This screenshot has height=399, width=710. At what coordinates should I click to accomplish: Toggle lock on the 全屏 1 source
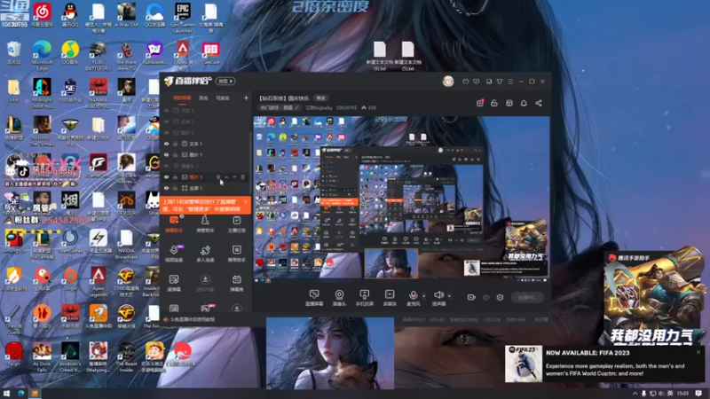[x=175, y=188]
